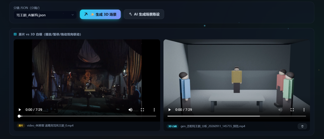Click the 0:00 / 7:29 time on 3D video
This screenshot has width=324, height=139.
pyautogui.click(x=184, y=110)
